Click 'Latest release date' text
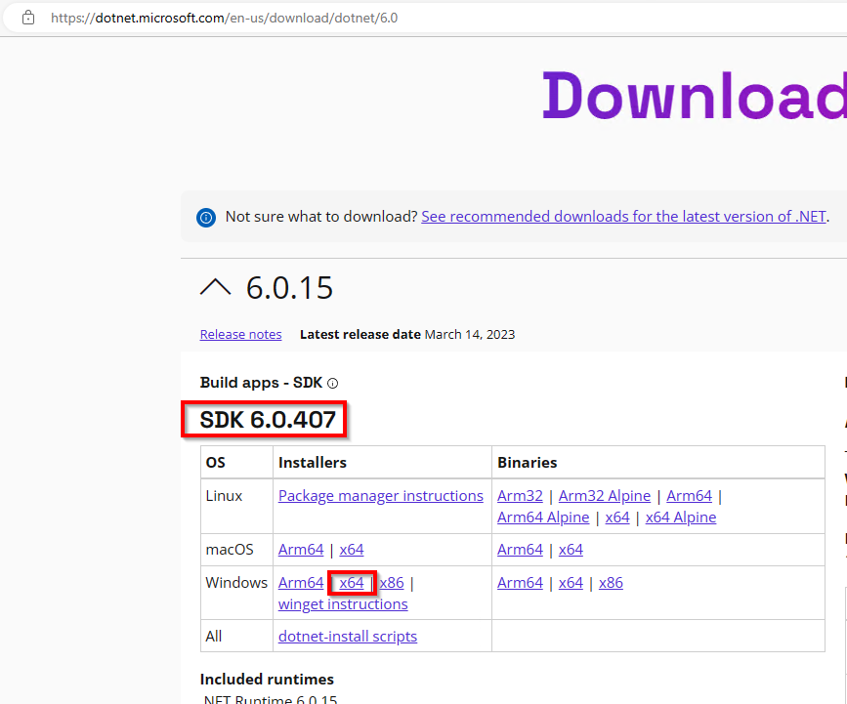 (360, 334)
